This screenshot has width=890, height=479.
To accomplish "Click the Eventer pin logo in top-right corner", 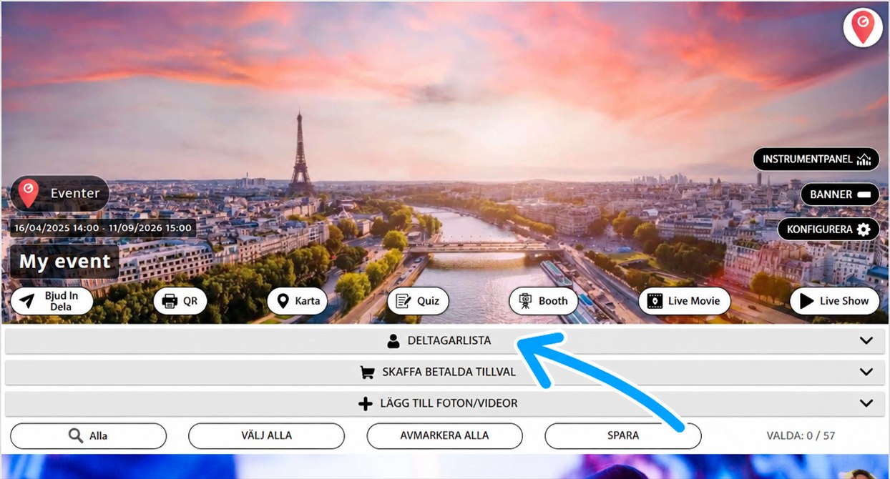I will 862,27.
